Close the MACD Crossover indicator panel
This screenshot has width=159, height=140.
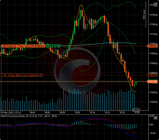click(x=155, y=118)
